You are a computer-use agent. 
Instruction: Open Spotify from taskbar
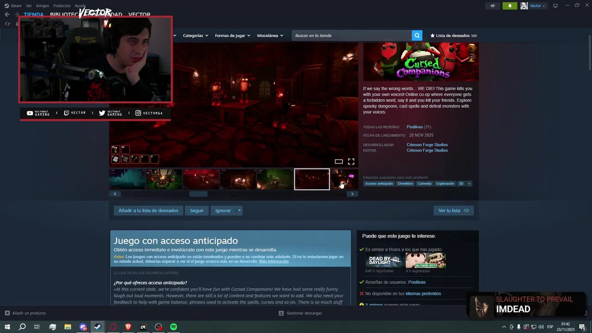[173, 327]
